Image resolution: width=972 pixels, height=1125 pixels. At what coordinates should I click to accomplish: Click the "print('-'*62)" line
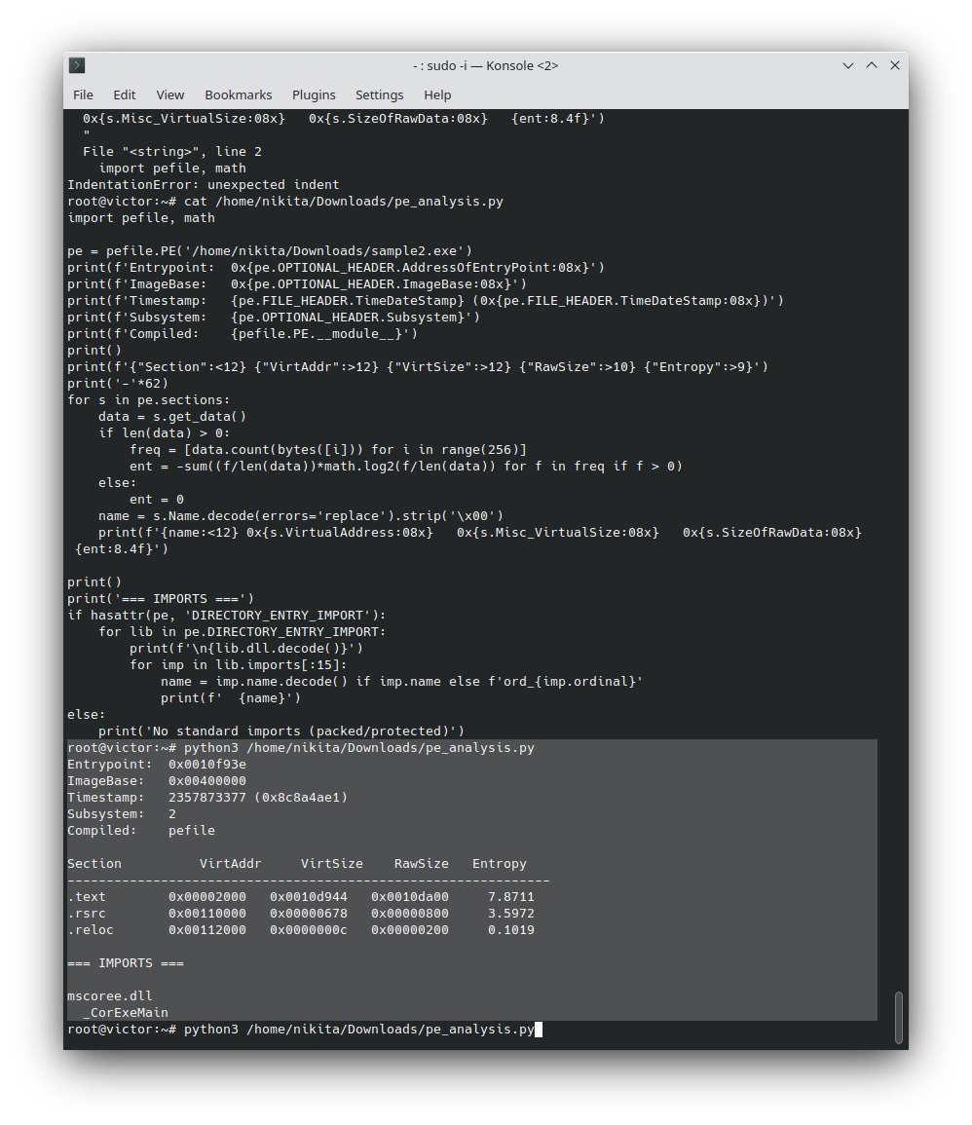pyautogui.click(x=118, y=383)
